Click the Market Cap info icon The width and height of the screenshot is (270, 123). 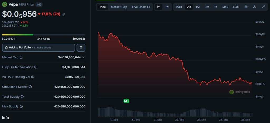click(x=21, y=57)
